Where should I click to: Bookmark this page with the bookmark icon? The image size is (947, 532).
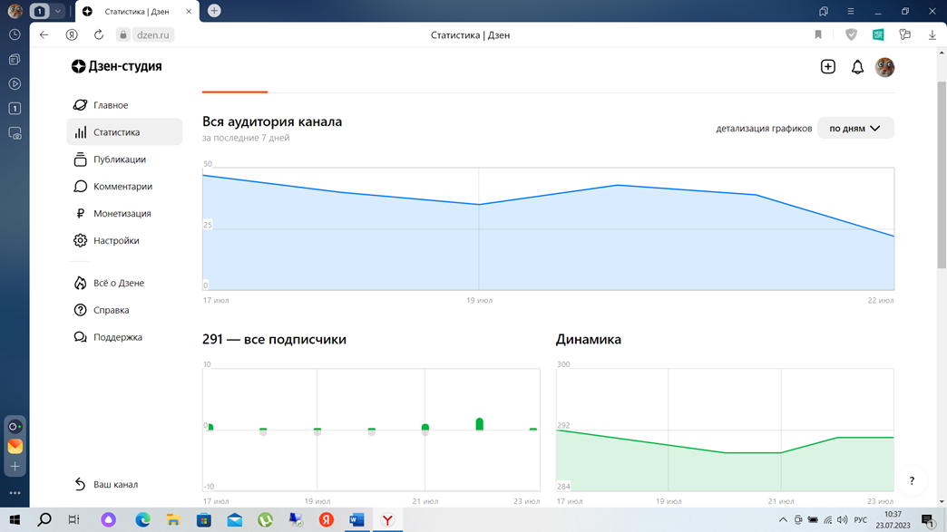pos(818,35)
